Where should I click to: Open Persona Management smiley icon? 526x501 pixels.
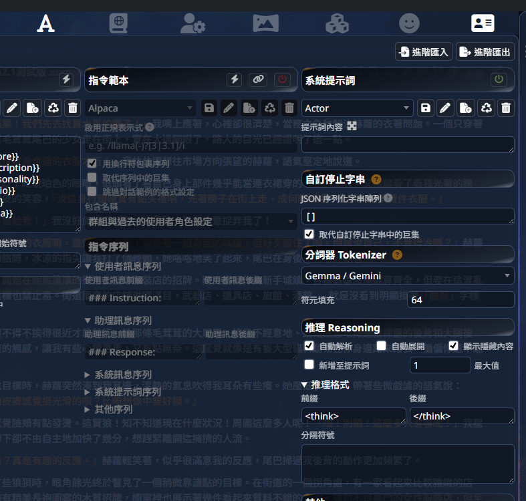coord(409,23)
